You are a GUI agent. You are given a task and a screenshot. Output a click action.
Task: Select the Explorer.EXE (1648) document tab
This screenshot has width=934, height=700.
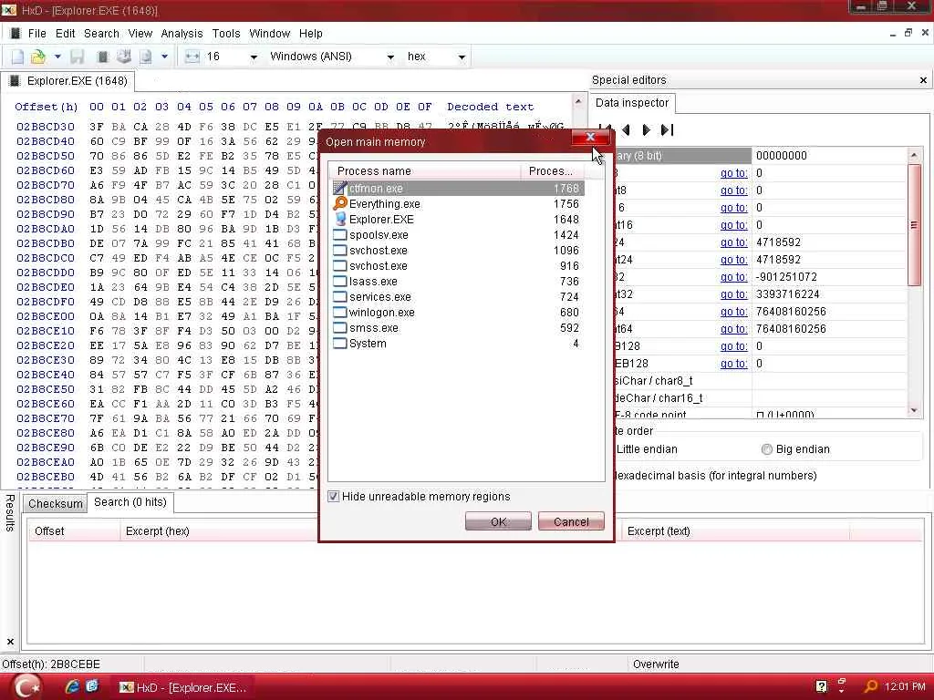pyautogui.click(x=67, y=81)
